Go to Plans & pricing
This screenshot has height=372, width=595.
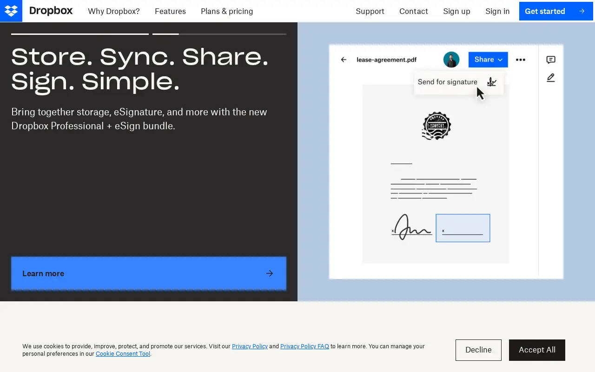click(x=227, y=11)
